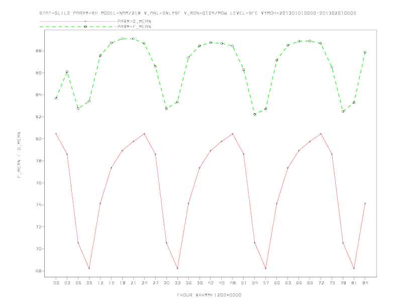Select the red O_MEAN point at hour 57
The width and height of the screenshot is (398, 308).
(266, 268)
